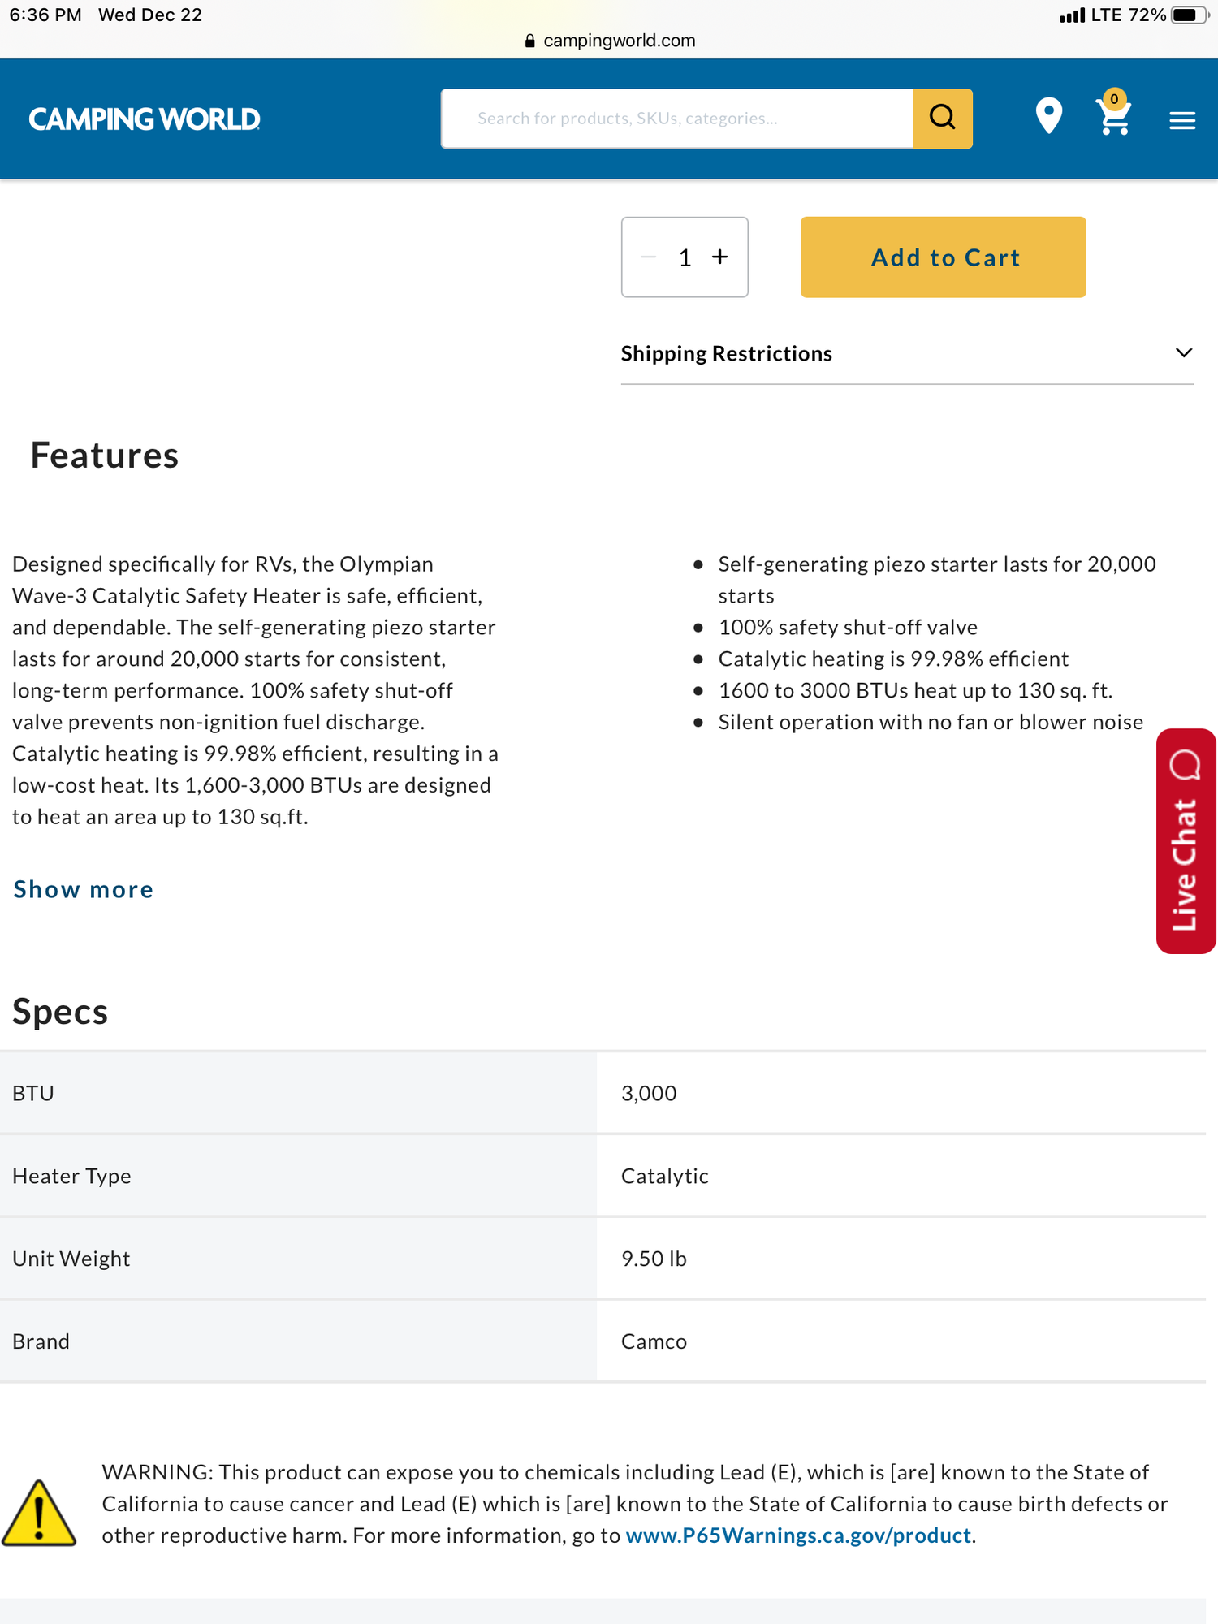Click the yellow search magnifier button

point(942,119)
